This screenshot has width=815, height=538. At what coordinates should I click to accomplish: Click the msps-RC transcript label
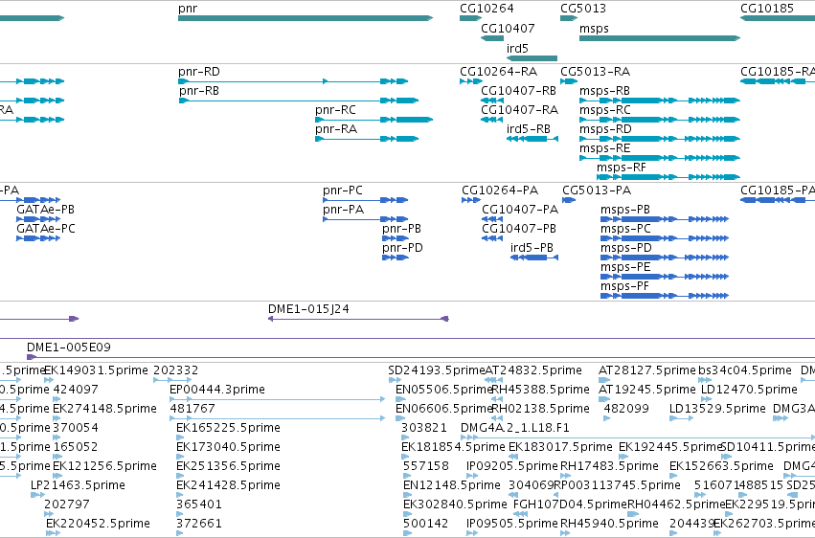click(605, 110)
